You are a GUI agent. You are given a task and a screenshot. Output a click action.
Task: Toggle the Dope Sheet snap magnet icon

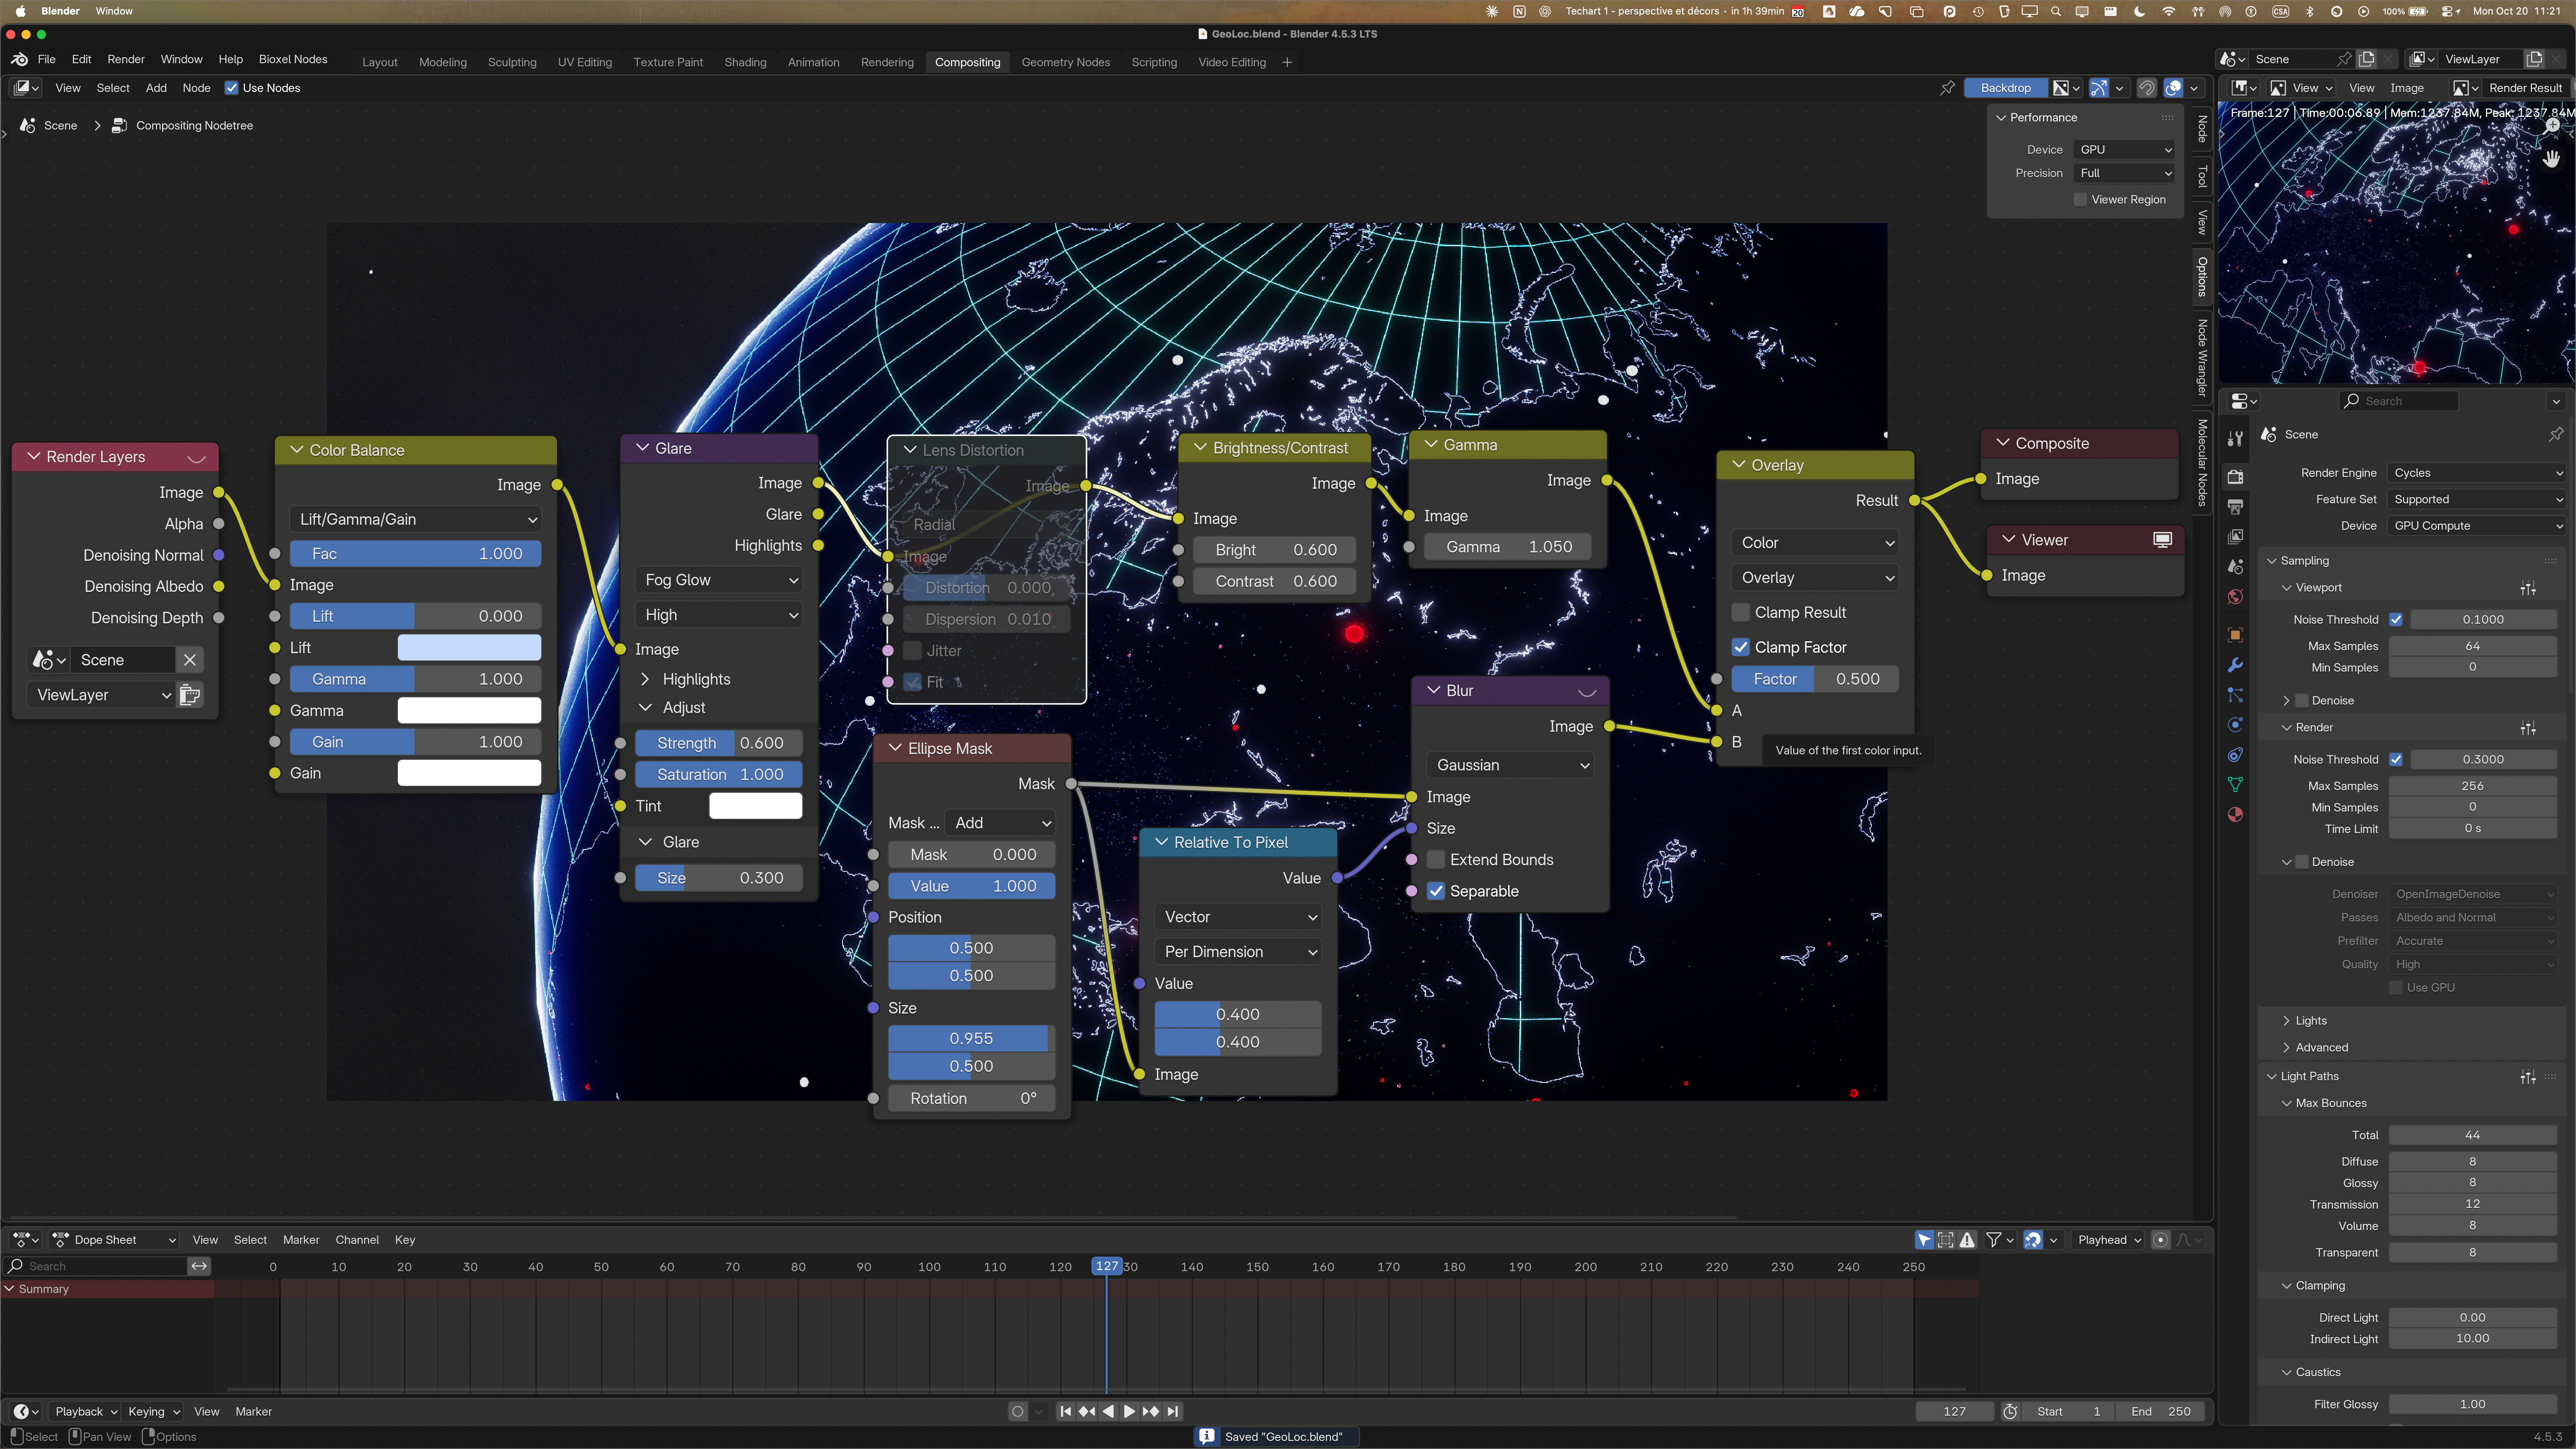point(2033,1240)
